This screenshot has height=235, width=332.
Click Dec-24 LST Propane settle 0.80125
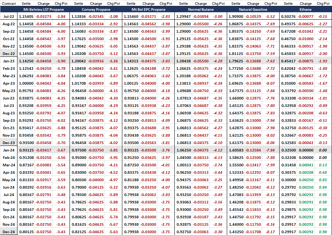(x=26, y=232)
